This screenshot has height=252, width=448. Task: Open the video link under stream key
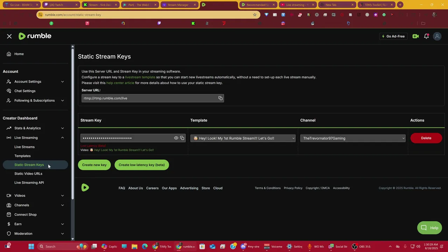(x=124, y=150)
